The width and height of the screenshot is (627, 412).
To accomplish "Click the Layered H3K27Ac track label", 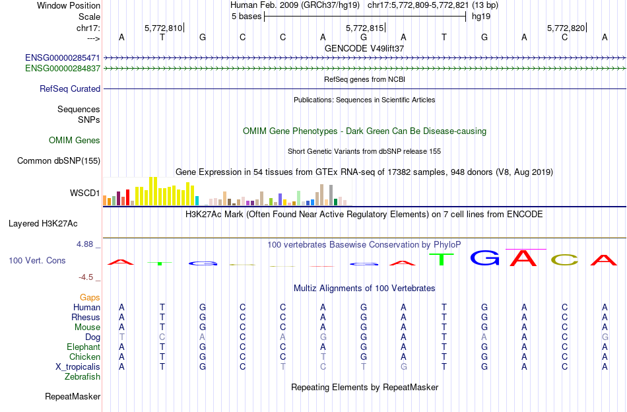I will coord(43,224).
